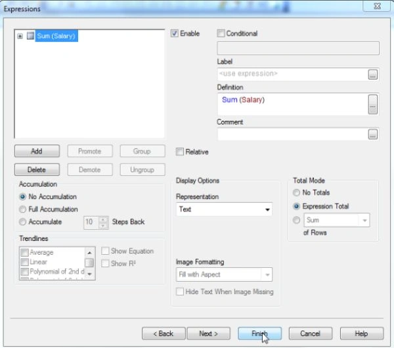Select the No Totals radio button
This screenshot has width=394, height=348.
coord(297,193)
